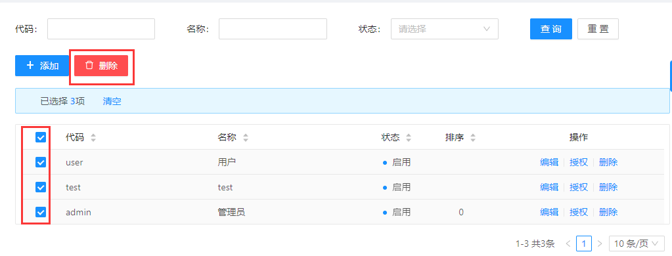Click the 重置 button

(x=598, y=29)
